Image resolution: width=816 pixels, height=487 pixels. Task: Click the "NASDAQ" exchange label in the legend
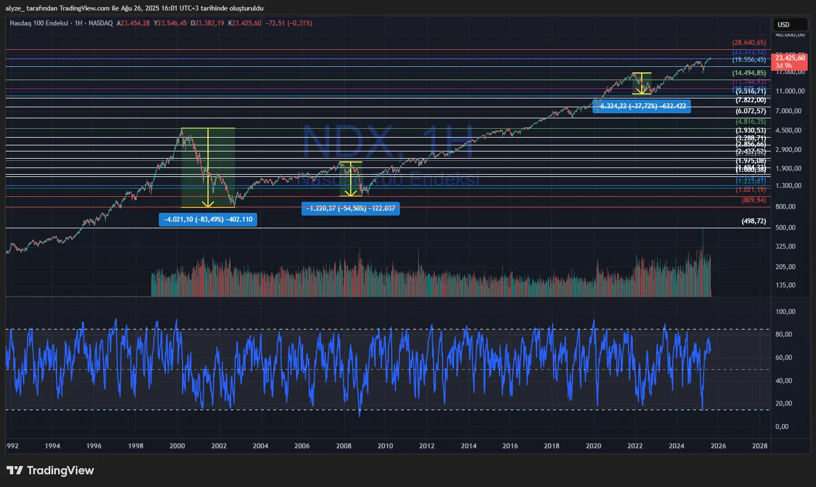(101, 23)
